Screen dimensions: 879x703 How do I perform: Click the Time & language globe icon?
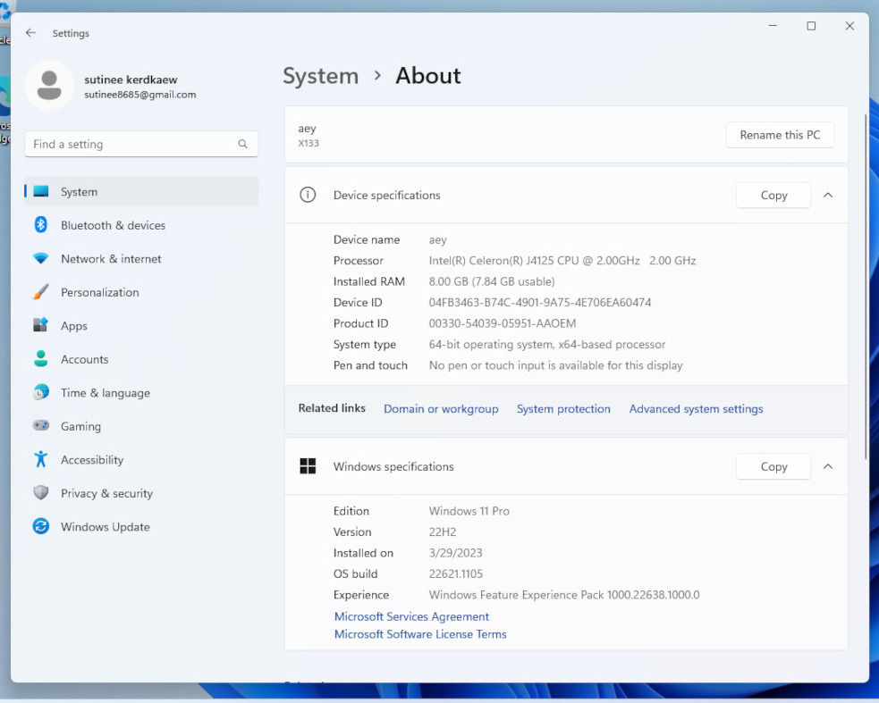(41, 392)
